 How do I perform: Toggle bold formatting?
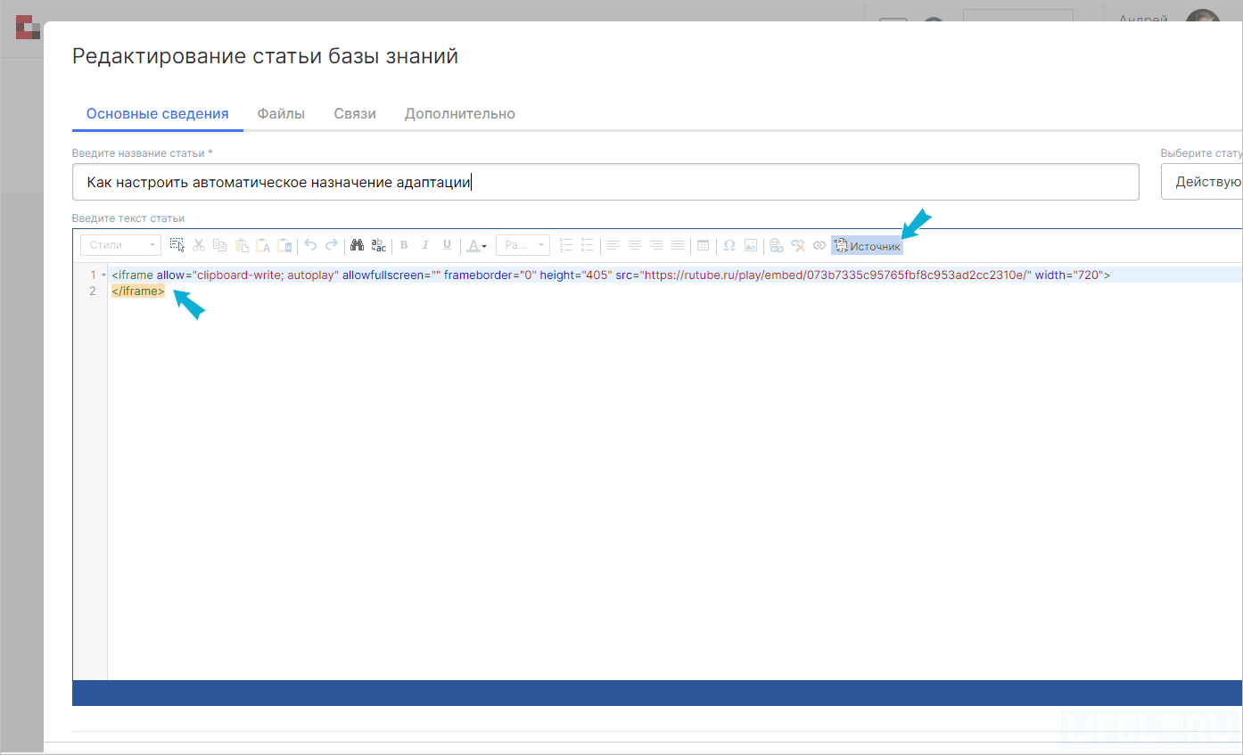[x=404, y=245]
